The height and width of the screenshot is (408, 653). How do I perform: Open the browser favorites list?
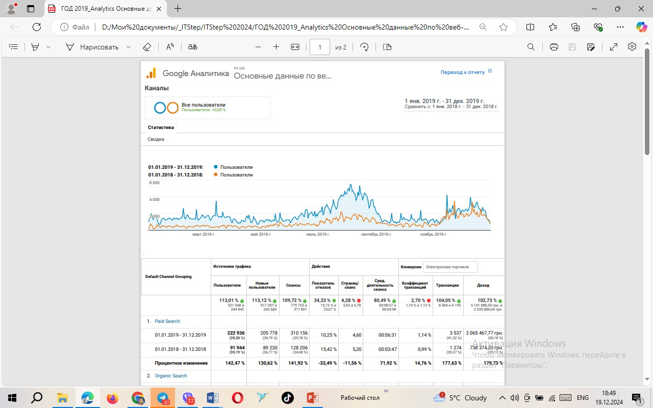(553, 27)
